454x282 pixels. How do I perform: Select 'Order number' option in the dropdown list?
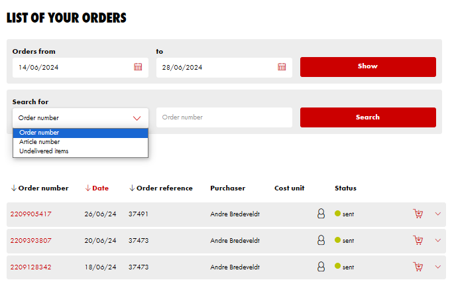coord(39,132)
